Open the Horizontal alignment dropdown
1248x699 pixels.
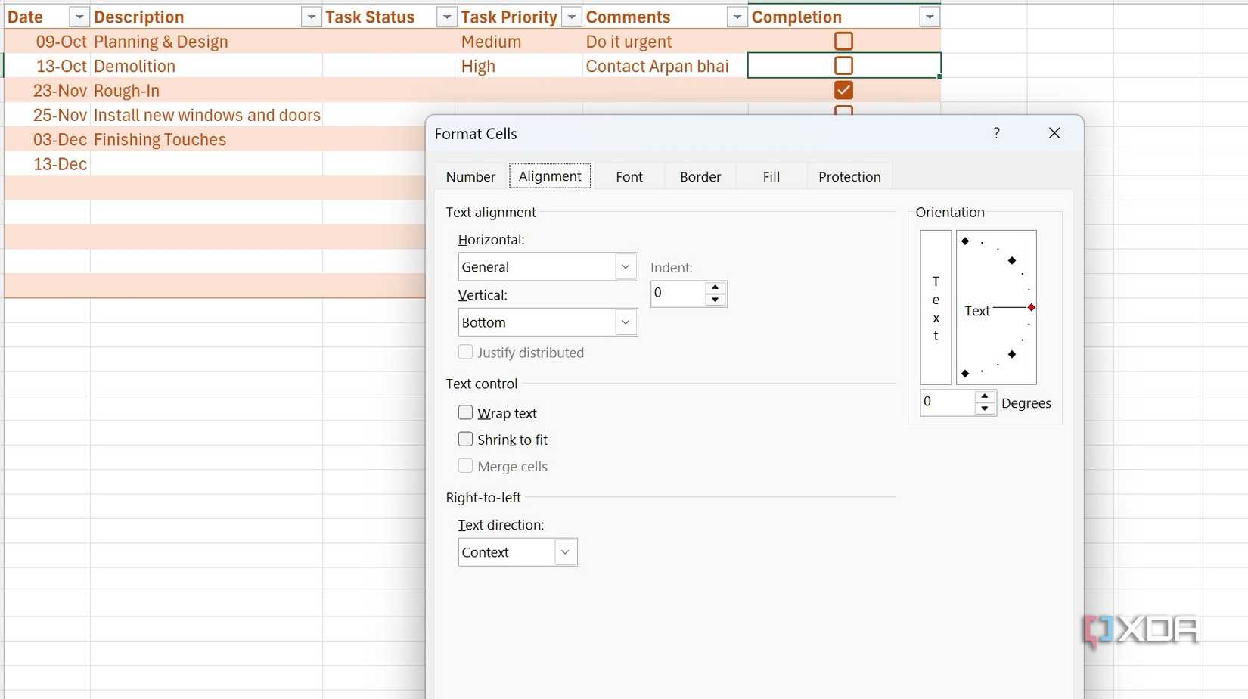tap(625, 266)
